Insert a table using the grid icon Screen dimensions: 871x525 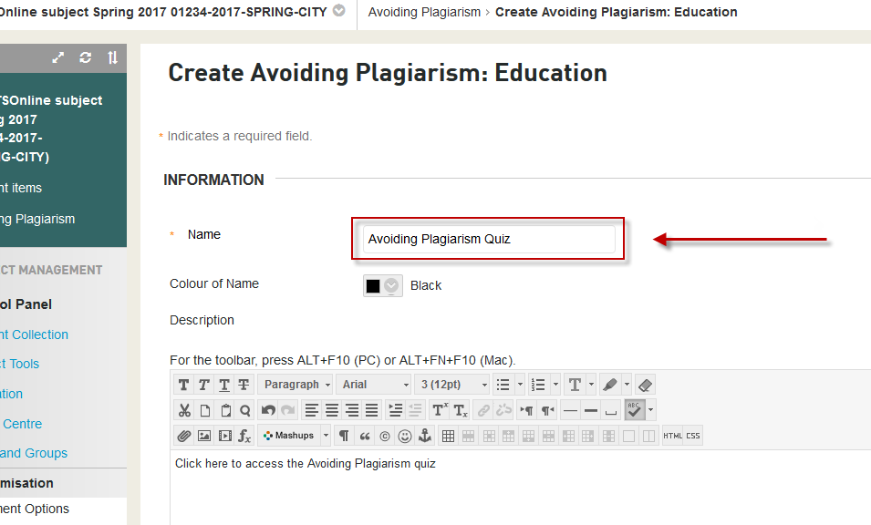[448, 436]
